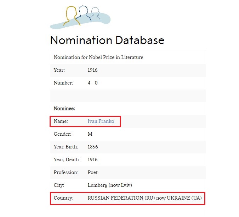The image size is (239, 217).
Task: Click the Country field label
Action: coord(64,198)
